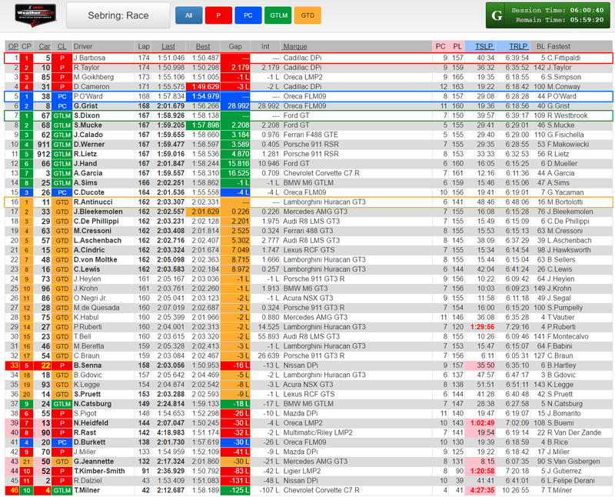Image resolution: width=615 pixels, height=497 pixels.
Task: Click the PC pit count column header
Action: coord(440,46)
